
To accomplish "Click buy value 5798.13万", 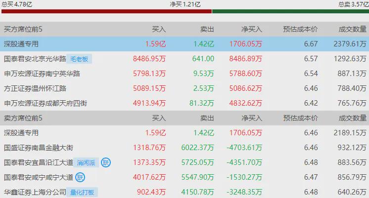I will click(x=149, y=74).
